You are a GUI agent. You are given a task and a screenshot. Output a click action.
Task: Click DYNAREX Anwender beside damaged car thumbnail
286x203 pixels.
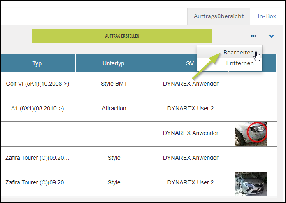190,133
